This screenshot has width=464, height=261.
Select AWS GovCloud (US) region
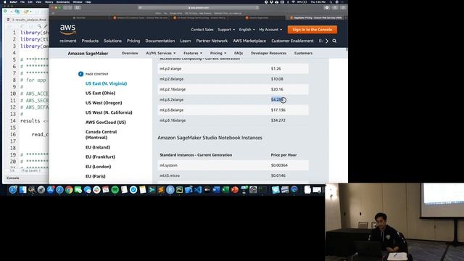(x=106, y=123)
